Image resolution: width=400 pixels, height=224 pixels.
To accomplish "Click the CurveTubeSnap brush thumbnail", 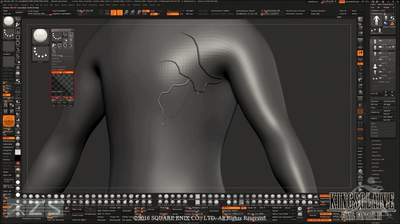I will [x=40, y=37].
